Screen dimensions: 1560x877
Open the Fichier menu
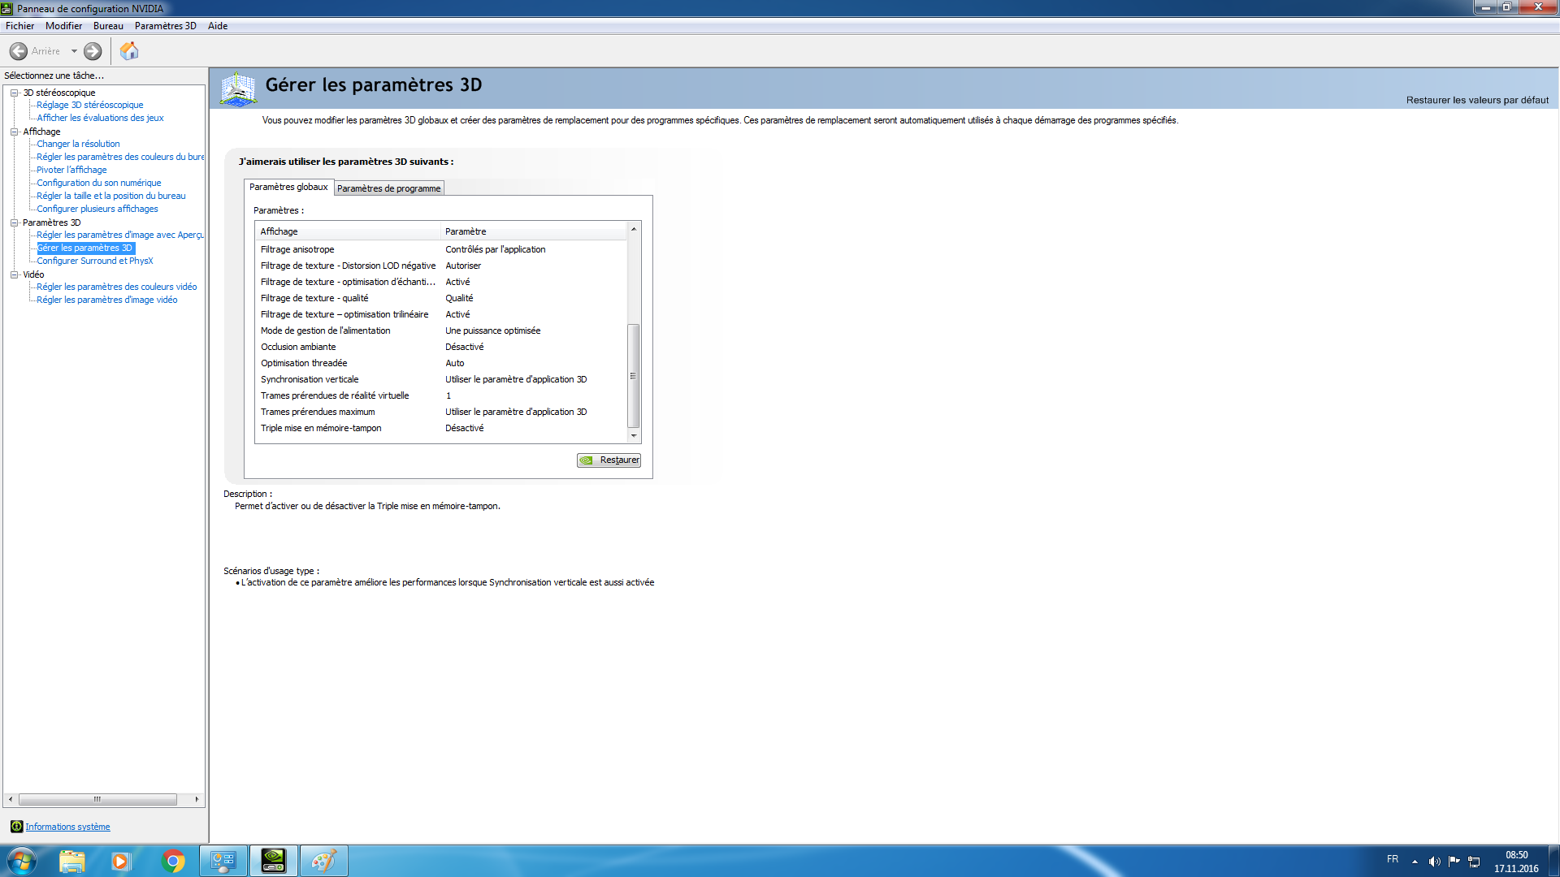point(19,26)
